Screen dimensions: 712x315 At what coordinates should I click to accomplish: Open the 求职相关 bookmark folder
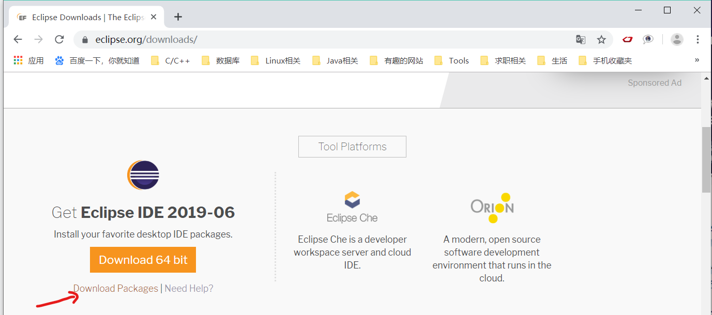503,60
